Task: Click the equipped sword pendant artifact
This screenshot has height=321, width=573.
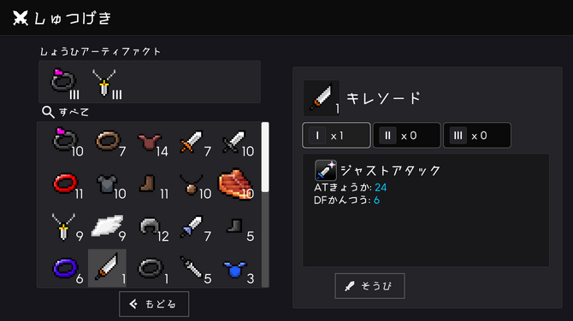Action: 106,83
